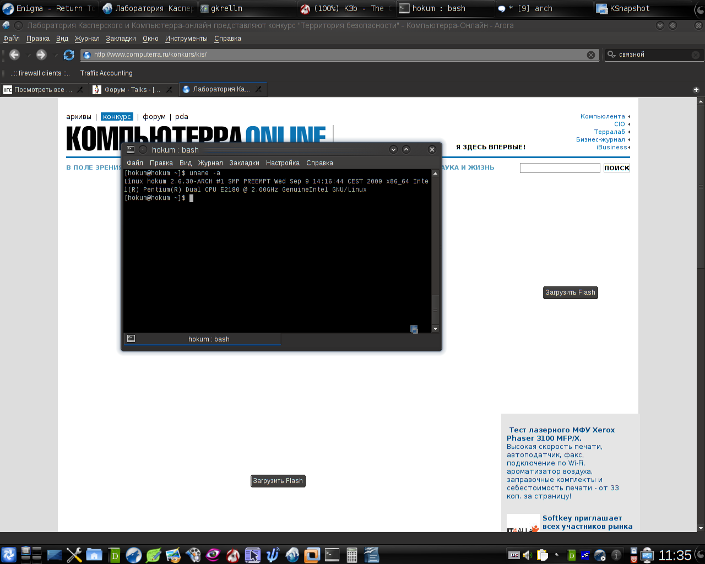Reload the page with the refresh icon
Screen dimensions: 705x564
69,55
